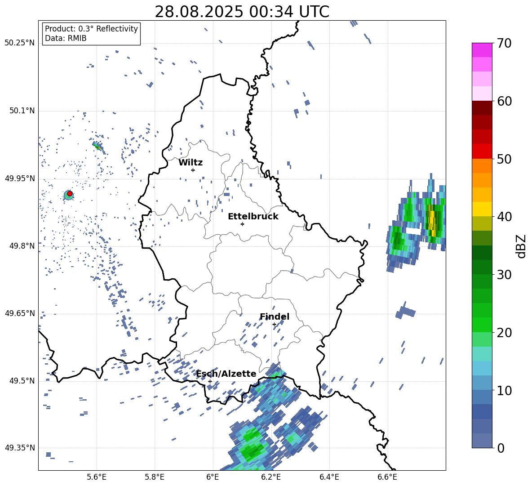Click the cross marker below Ettelbruck
The height and width of the screenshot is (486, 532).
click(242, 224)
